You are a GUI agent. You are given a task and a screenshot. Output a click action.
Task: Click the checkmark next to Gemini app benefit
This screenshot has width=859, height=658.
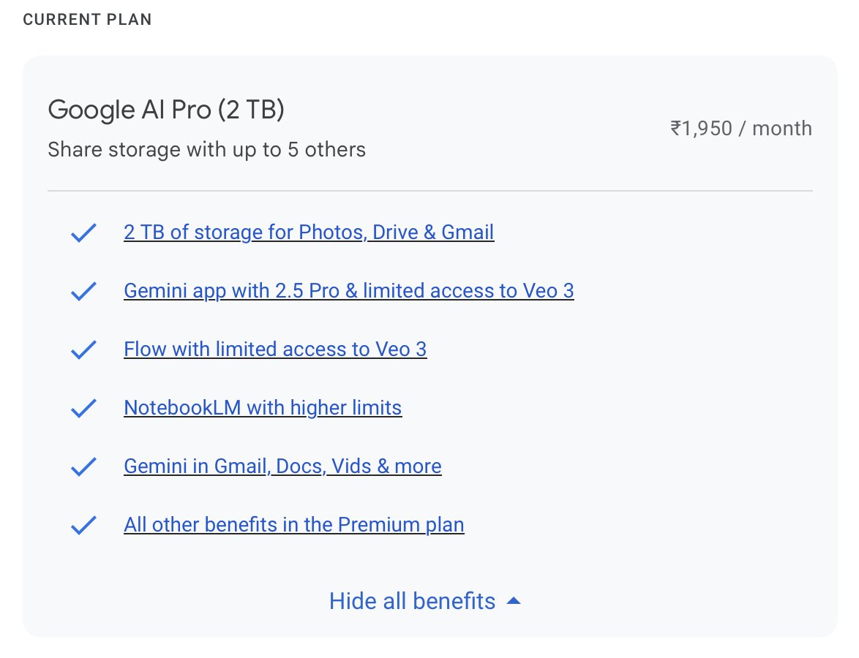pyautogui.click(x=83, y=292)
